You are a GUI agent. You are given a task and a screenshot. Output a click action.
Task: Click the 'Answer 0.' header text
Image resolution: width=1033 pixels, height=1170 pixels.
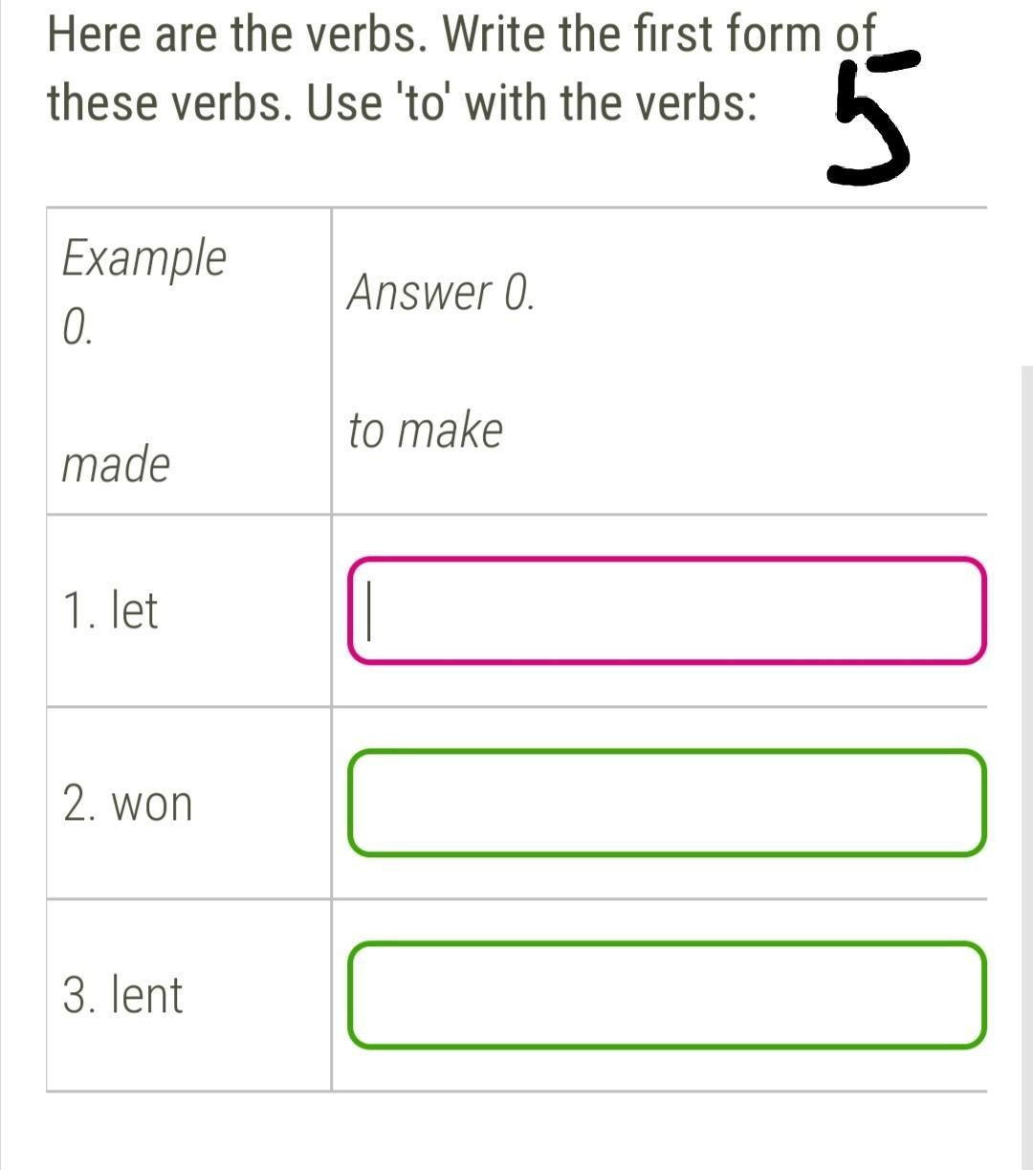pos(440,292)
